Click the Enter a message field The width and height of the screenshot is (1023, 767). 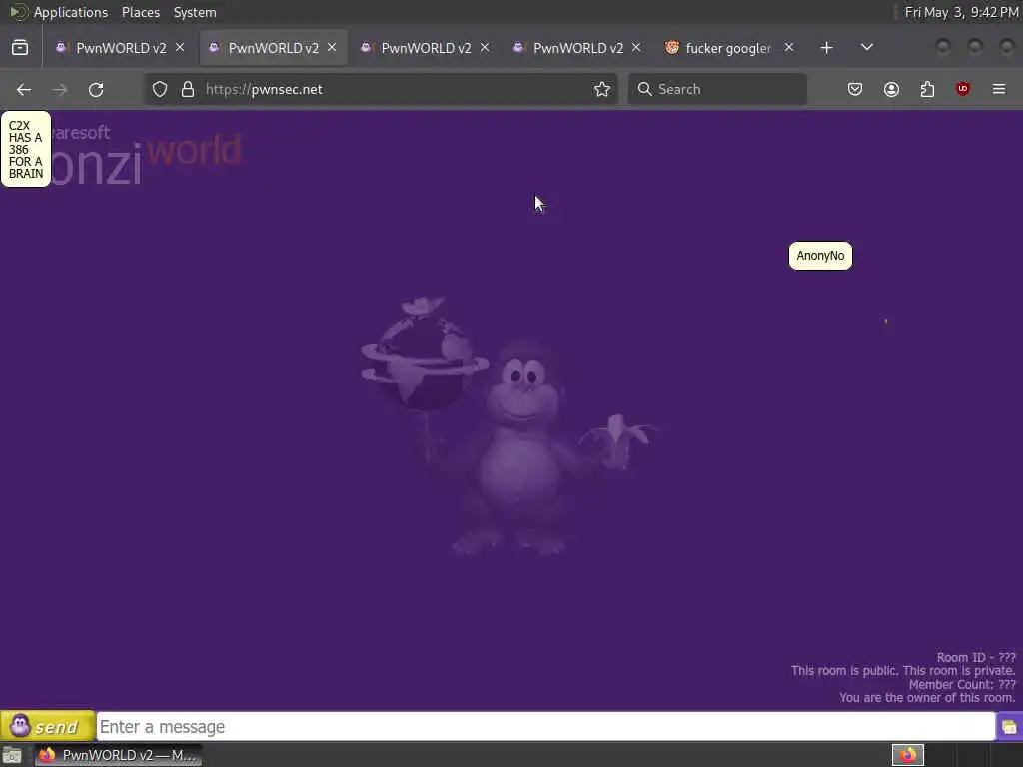pos(545,727)
